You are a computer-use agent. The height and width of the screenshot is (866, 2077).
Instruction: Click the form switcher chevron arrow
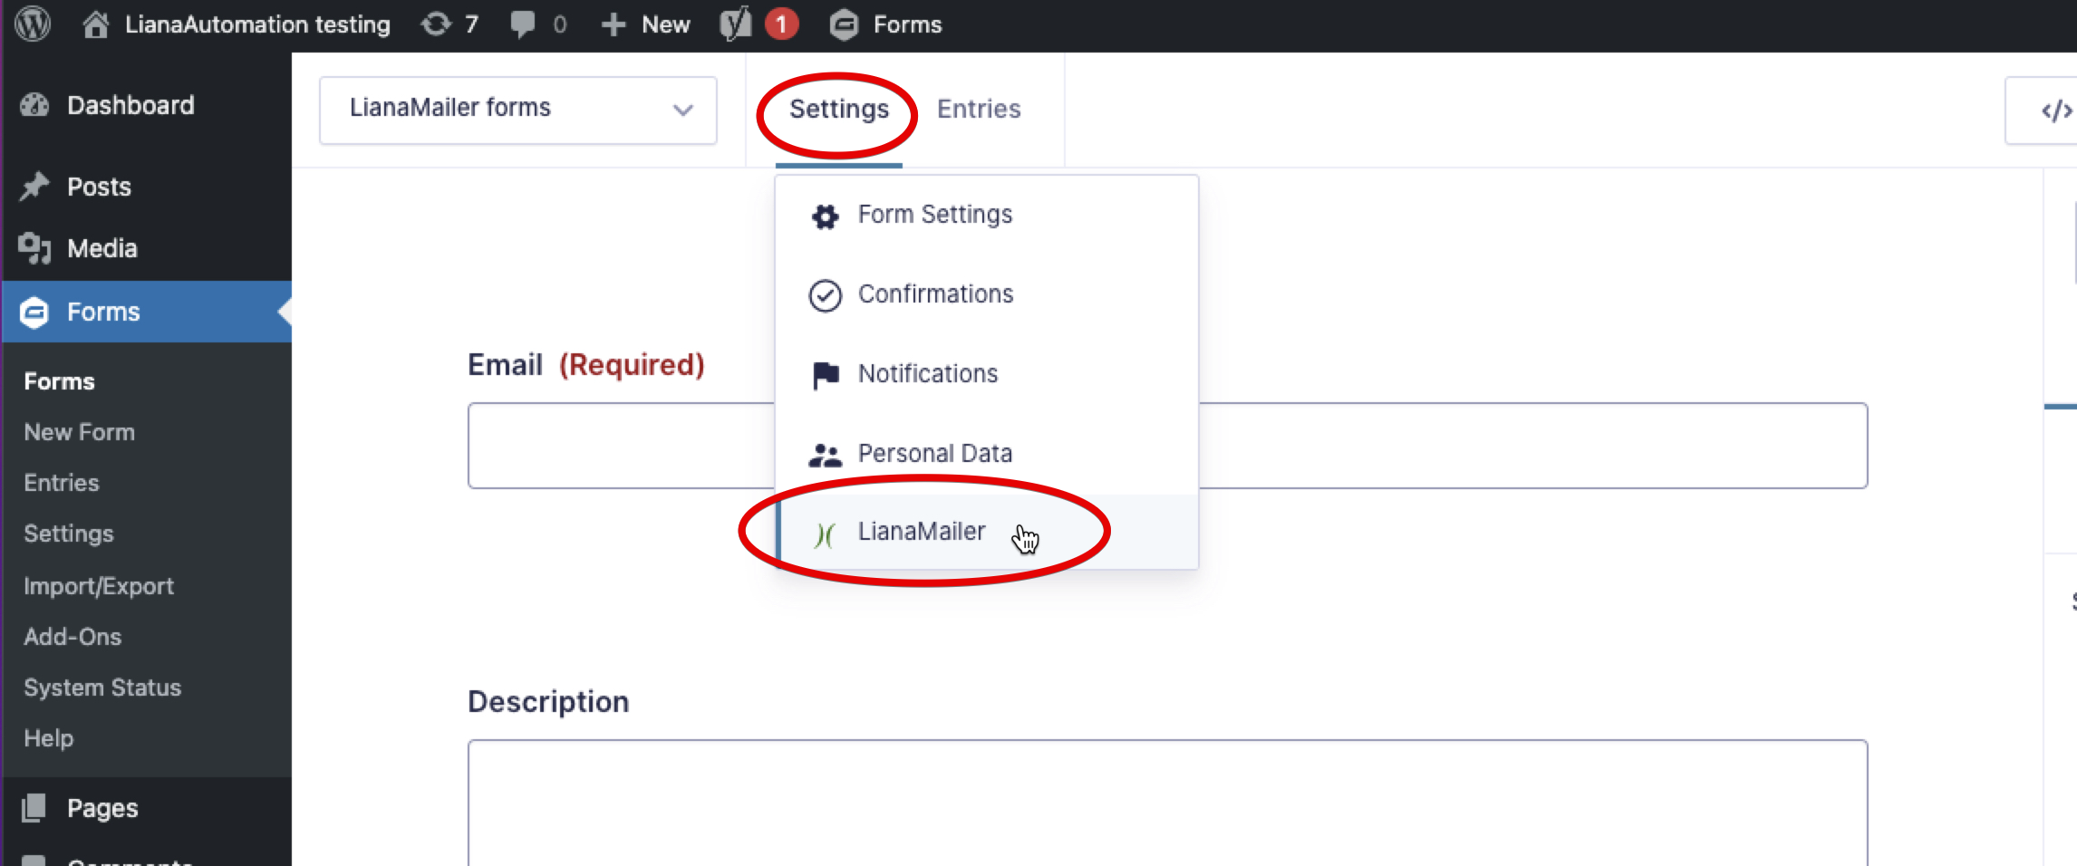click(x=683, y=110)
